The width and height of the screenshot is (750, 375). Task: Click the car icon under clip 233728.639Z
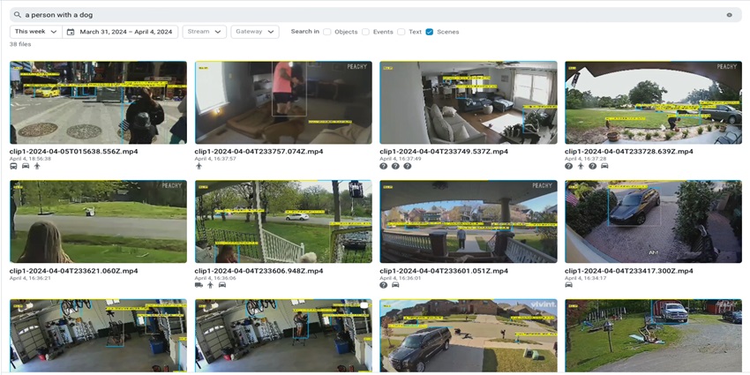[x=604, y=166]
